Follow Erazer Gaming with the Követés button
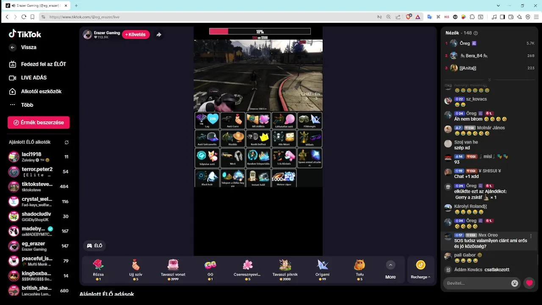Viewport: 542px width, 305px height. click(135, 34)
